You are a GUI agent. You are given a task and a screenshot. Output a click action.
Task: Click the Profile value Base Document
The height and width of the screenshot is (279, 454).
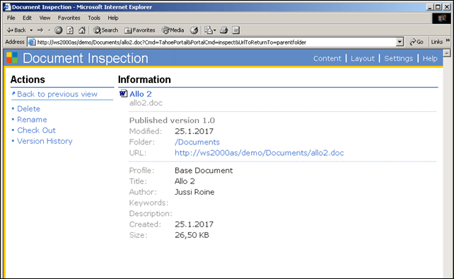point(204,170)
